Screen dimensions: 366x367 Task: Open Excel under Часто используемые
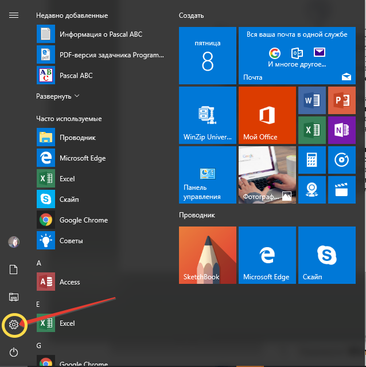pyautogui.click(x=101, y=178)
